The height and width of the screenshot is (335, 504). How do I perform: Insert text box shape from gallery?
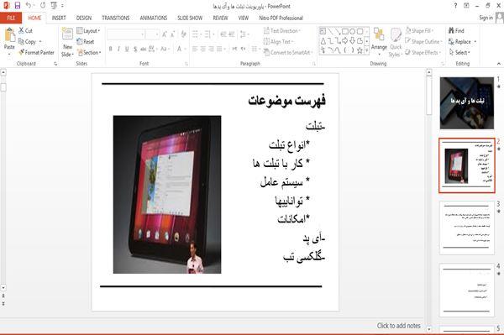(323, 31)
